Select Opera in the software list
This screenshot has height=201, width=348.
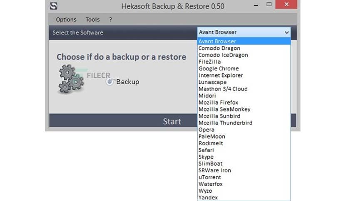(x=244, y=130)
